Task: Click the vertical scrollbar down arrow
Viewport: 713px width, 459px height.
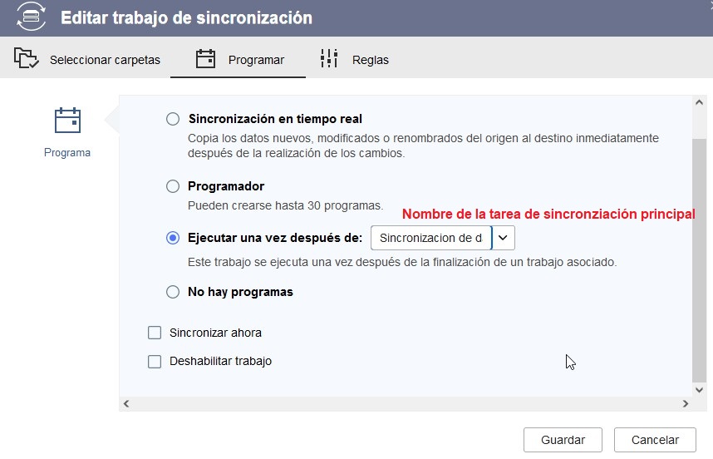Action: (700, 387)
